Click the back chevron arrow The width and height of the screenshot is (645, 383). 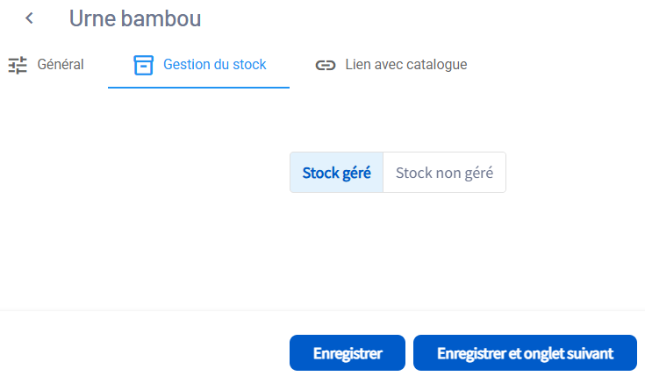[x=30, y=18]
